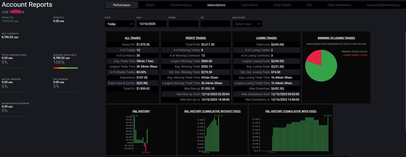Open the Fills tab
406x157 pixels.
tap(309, 5)
